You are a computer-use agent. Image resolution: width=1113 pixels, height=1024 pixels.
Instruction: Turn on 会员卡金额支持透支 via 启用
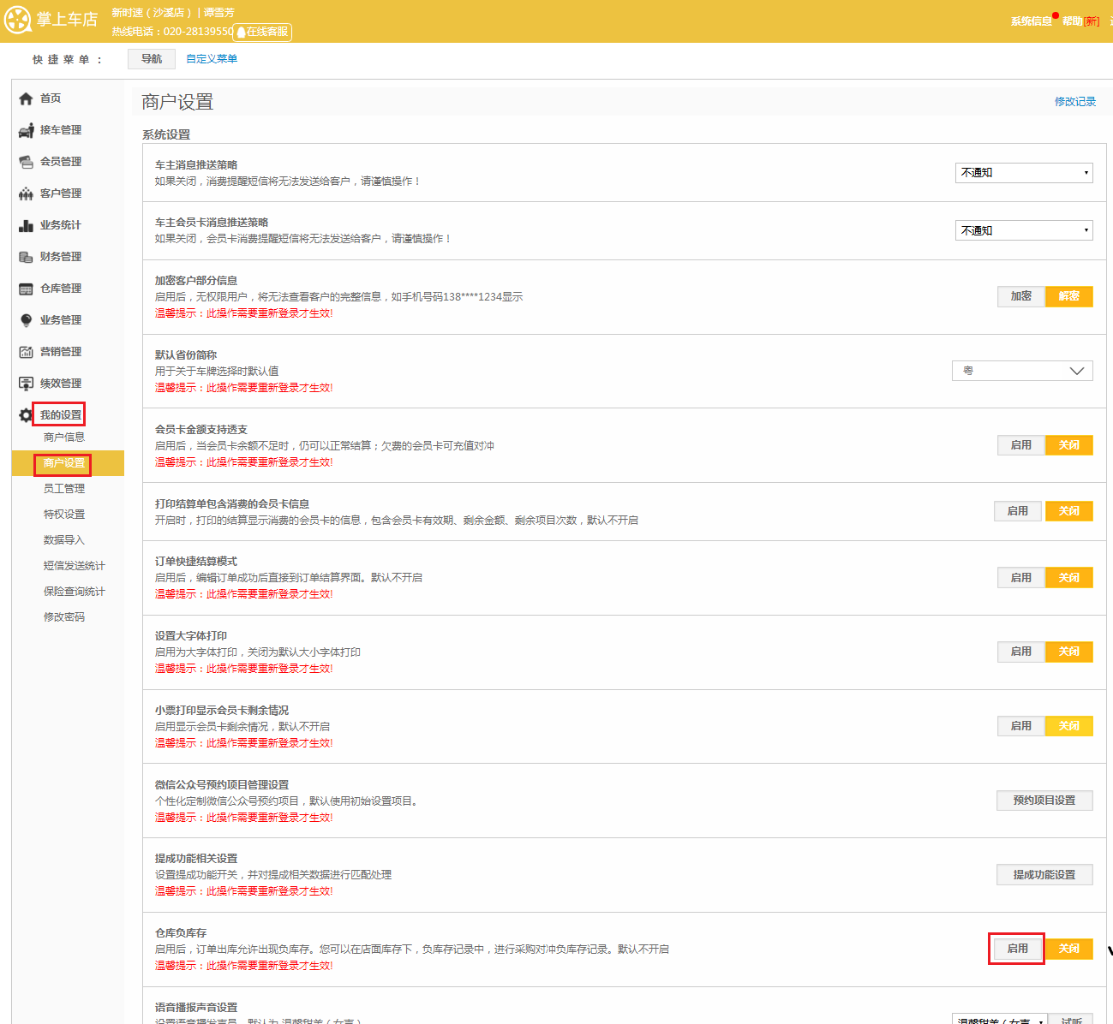pos(1020,445)
